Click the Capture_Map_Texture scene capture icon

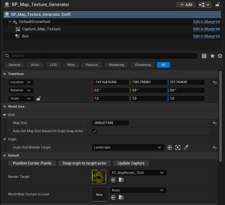18,29
